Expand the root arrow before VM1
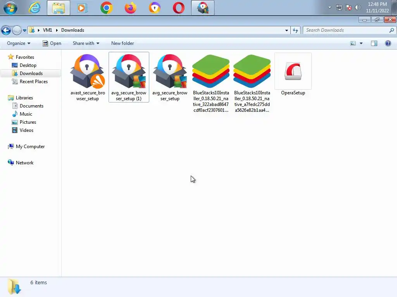397x297 pixels. tap(38, 30)
